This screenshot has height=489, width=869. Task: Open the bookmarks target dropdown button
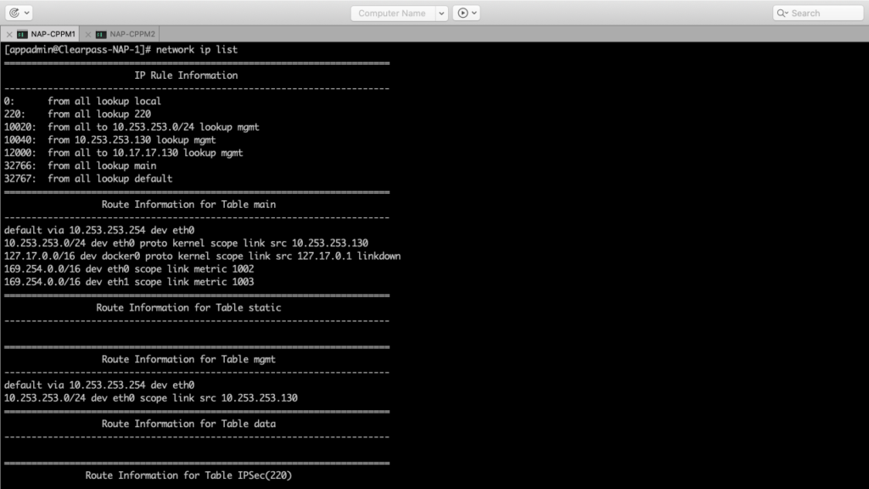(20, 13)
